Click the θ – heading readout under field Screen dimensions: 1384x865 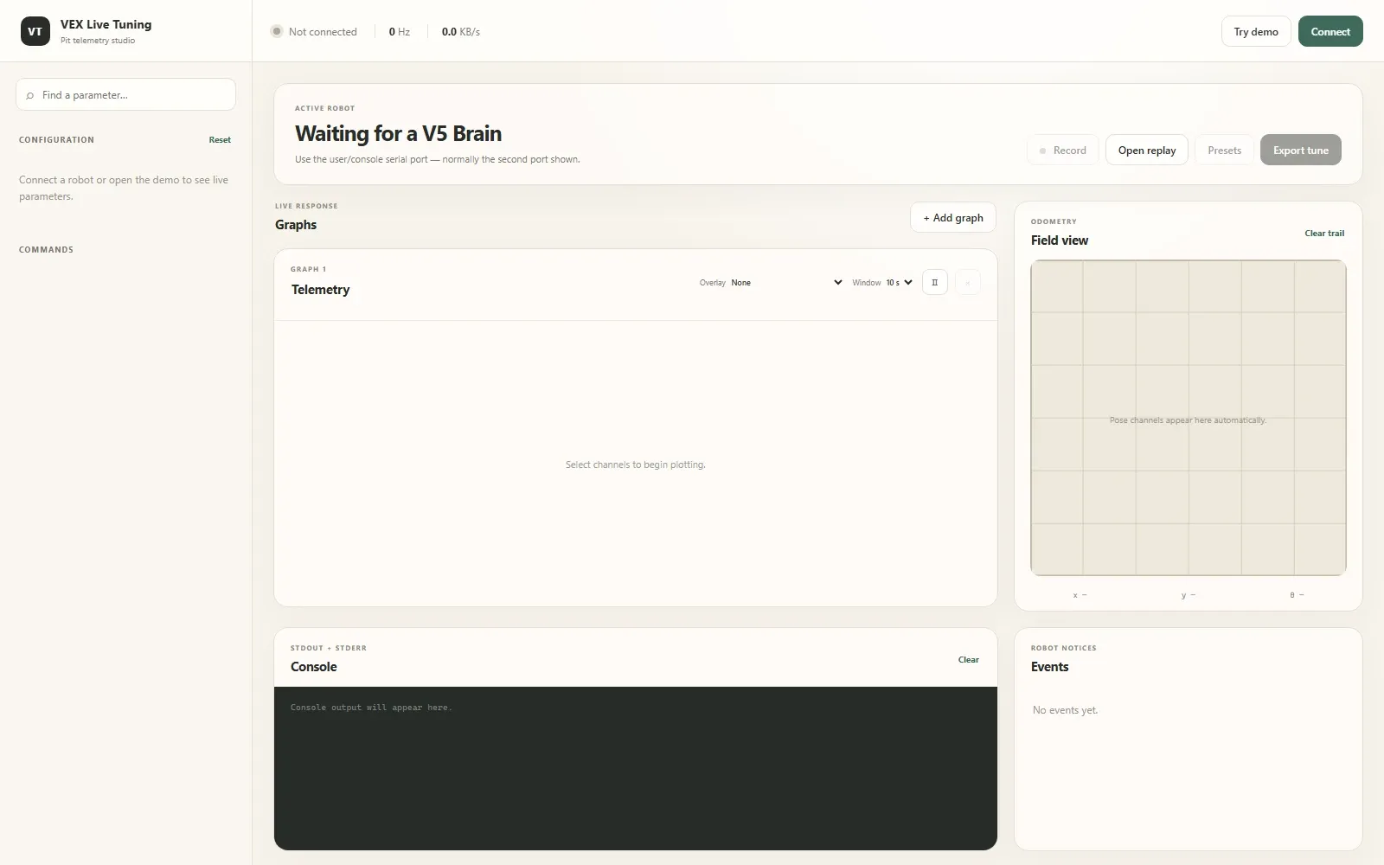[x=1297, y=595]
